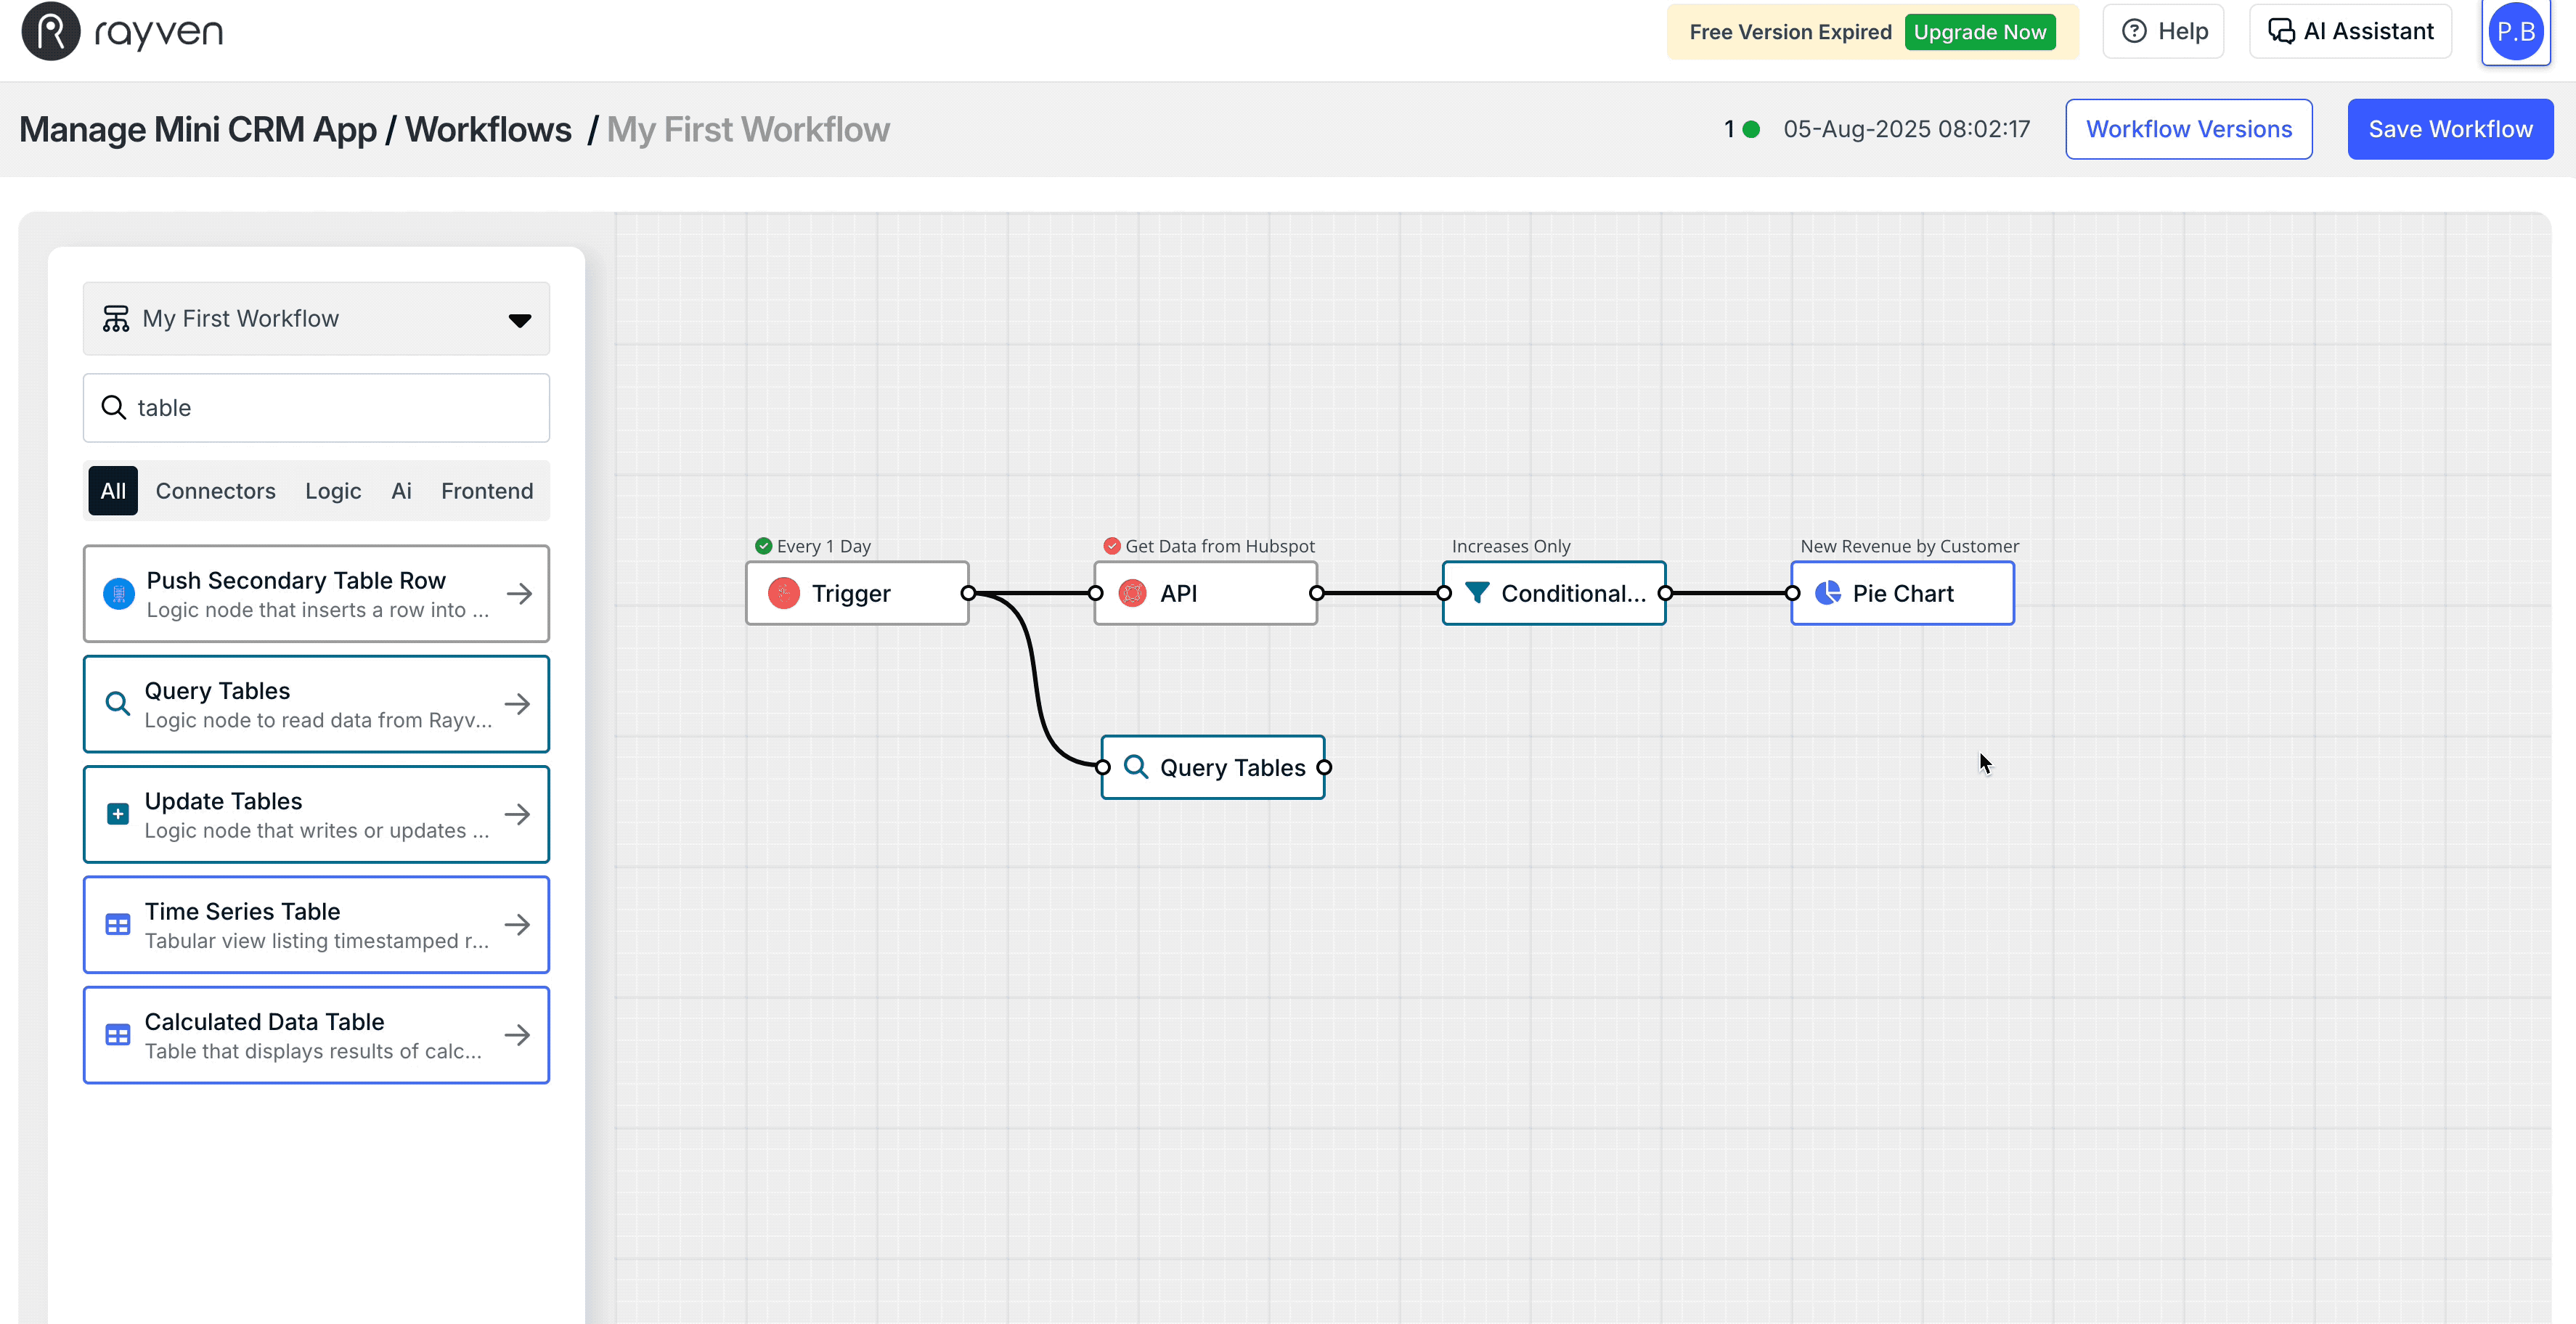This screenshot has width=2576, height=1324.
Task: Click the Conditional funnel filter icon
Action: coord(1477,593)
